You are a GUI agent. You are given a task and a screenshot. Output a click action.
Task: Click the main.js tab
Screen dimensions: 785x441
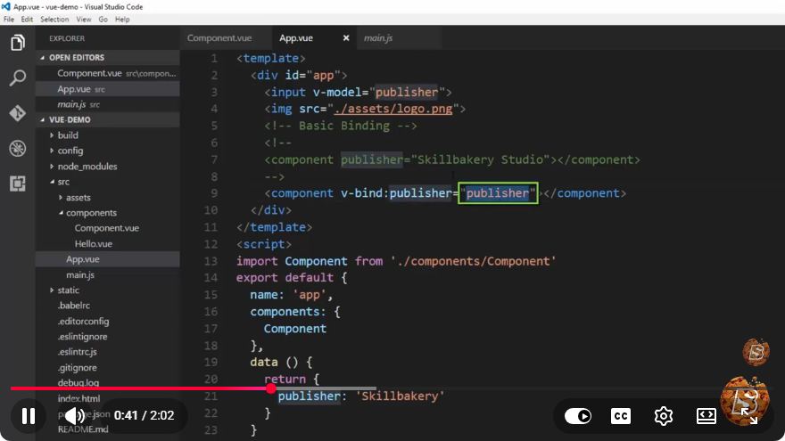pyautogui.click(x=378, y=38)
